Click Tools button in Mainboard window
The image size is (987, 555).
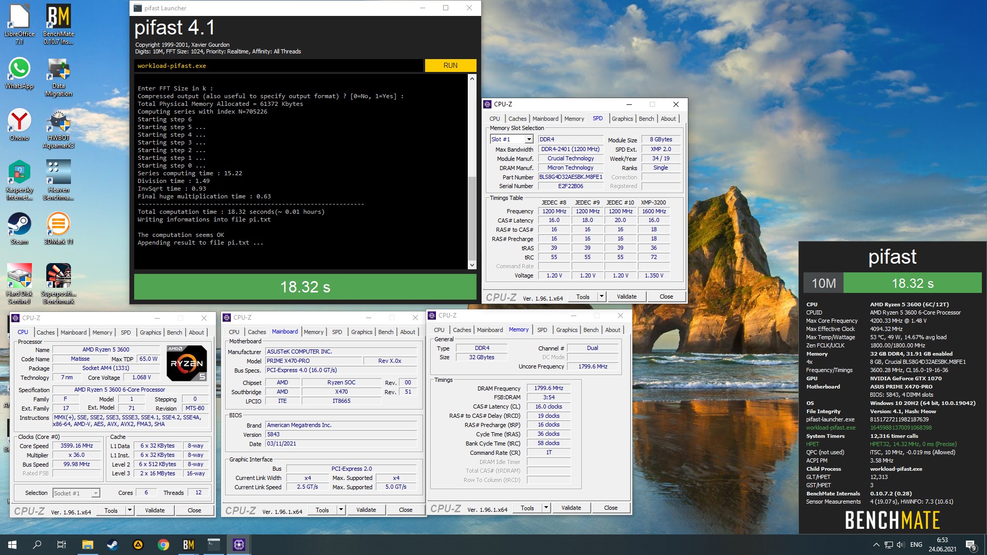322,510
